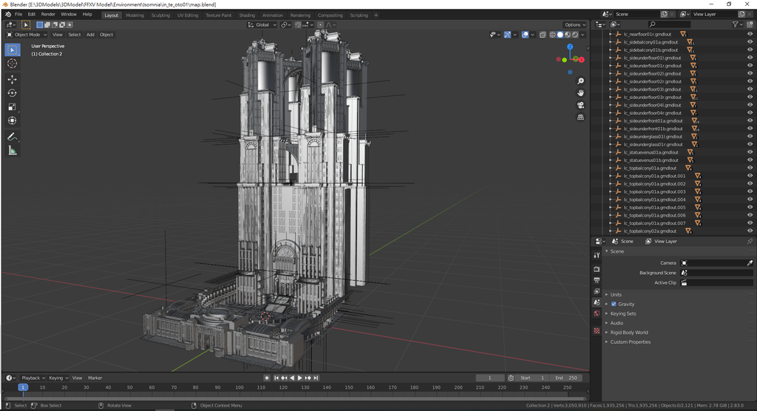This screenshot has height=411, width=757.
Task: Expand the lc_statuevenus01b.gmdlout tree item
Action: pos(611,160)
